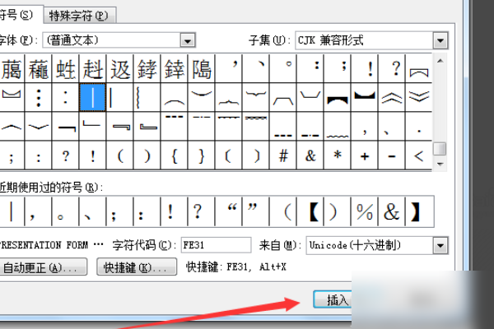Pick the tortoise shell bottom bracket ︺
494x329 pixels.
tap(310, 97)
